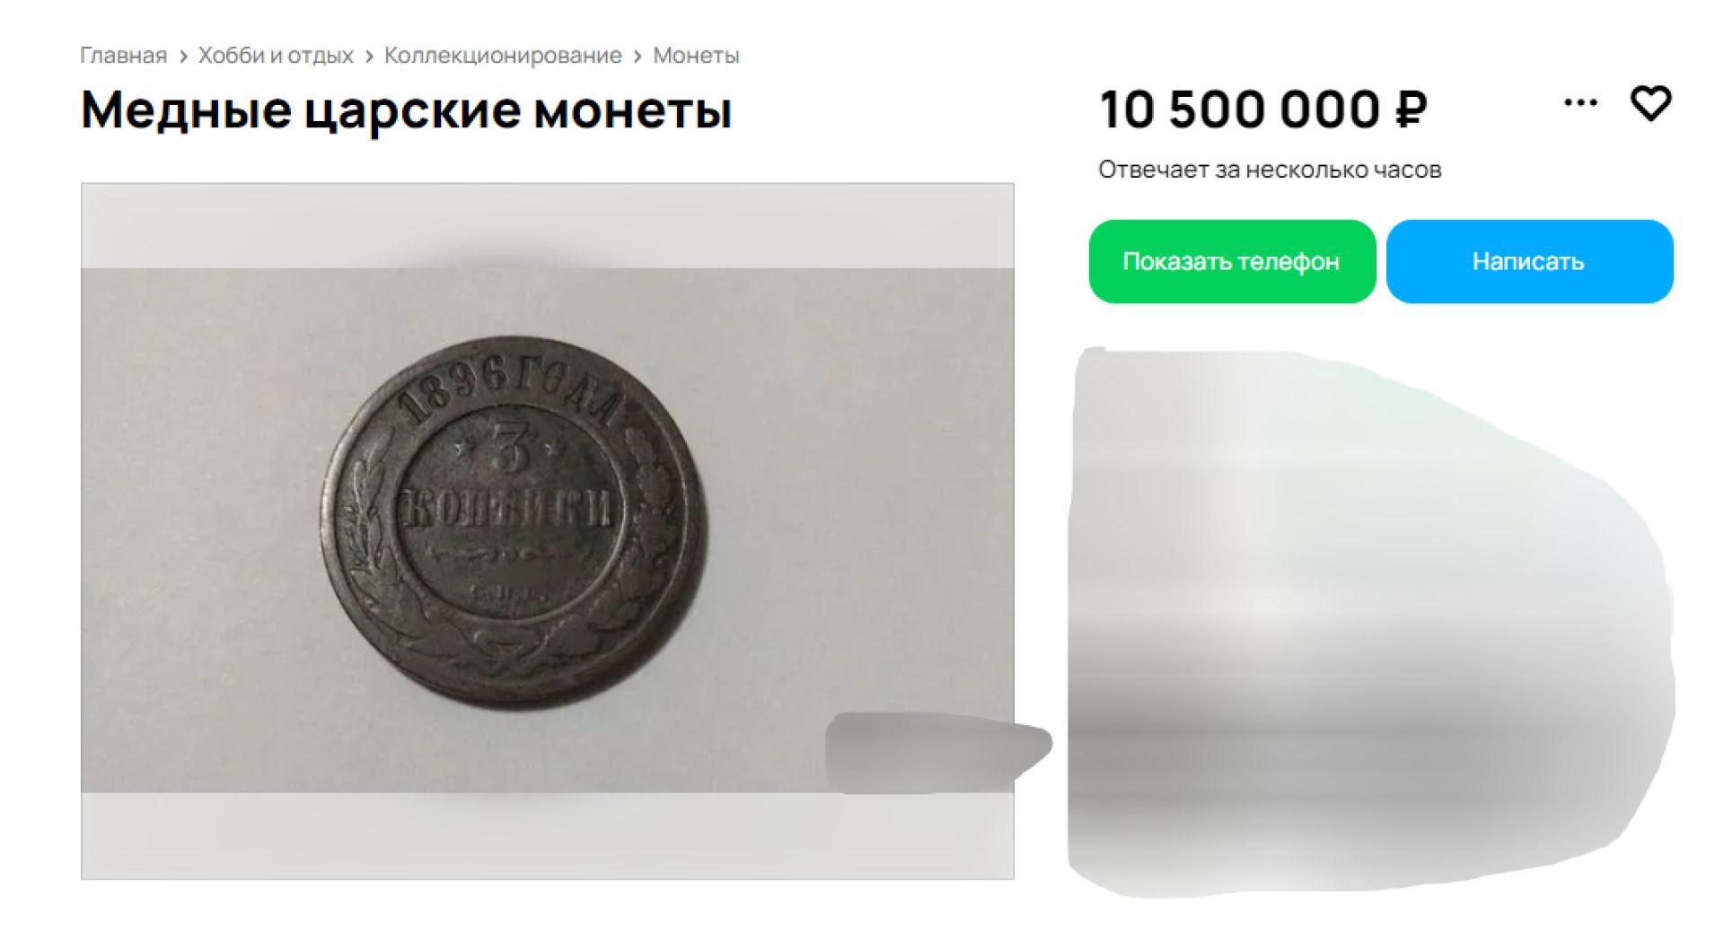This screenshot has width=1724, height=935.
Task: Click the 10 500 000 price amount
Action: click(x=1239, y=110)
